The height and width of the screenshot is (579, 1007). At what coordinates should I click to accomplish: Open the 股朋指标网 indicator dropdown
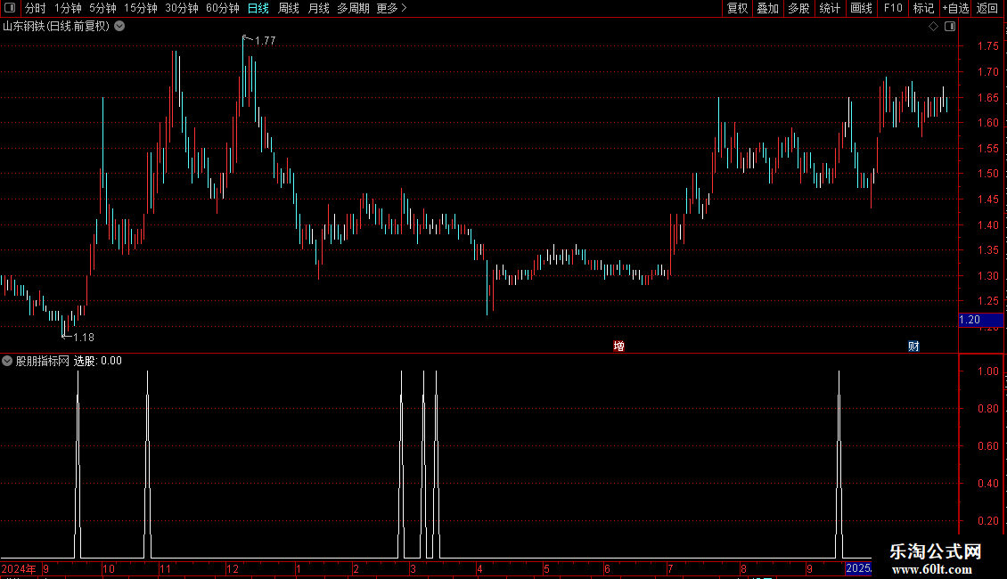click(x=7, y=361)
